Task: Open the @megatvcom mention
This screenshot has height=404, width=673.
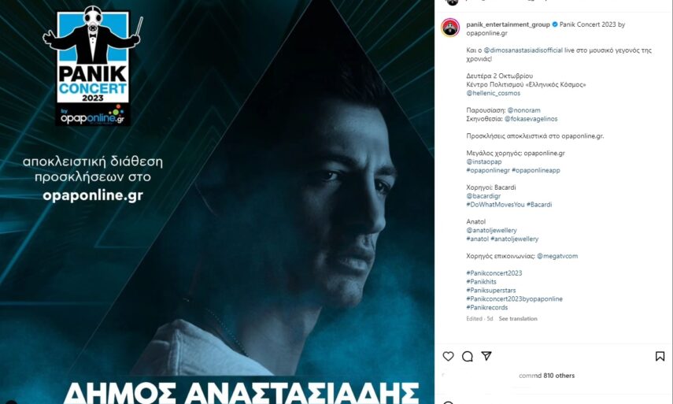Action: click(x=557, y=256)
